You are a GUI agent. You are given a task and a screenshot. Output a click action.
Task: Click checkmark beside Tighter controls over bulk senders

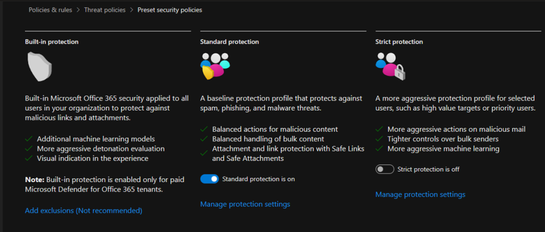(x=379, y=139)
